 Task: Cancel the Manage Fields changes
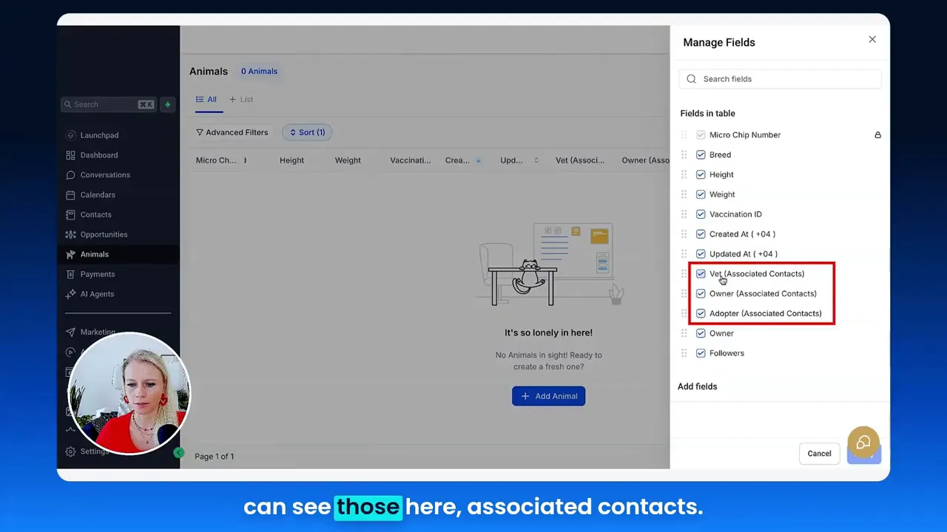(819, 453)
